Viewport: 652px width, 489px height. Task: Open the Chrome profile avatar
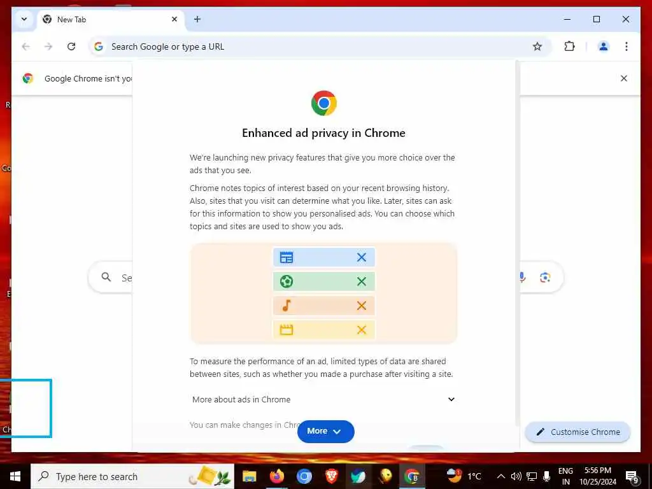point(604,46)
